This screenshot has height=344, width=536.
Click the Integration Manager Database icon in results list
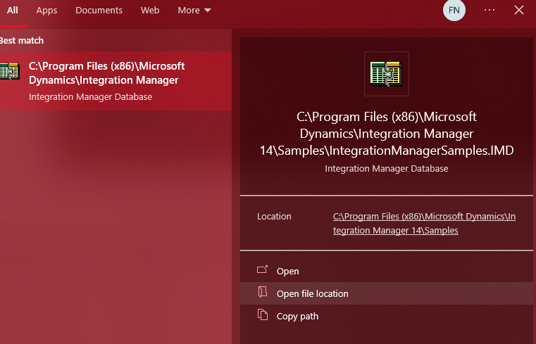click(x=10, y=71)
